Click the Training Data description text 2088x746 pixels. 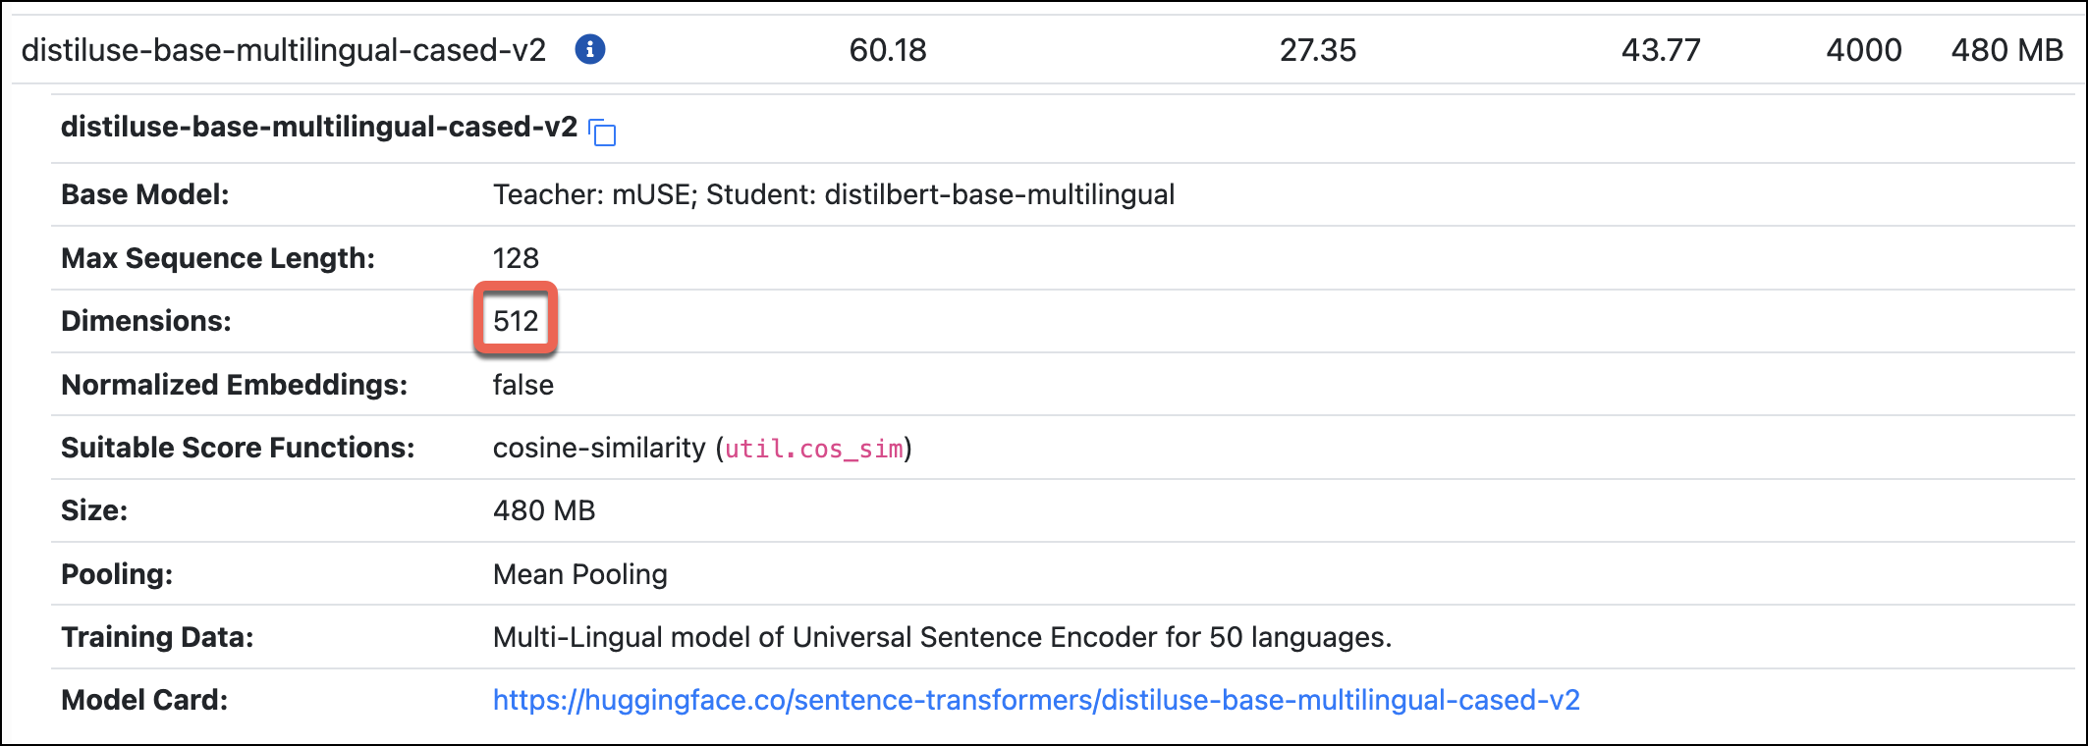pyautogui.click(x=942, y=637)
